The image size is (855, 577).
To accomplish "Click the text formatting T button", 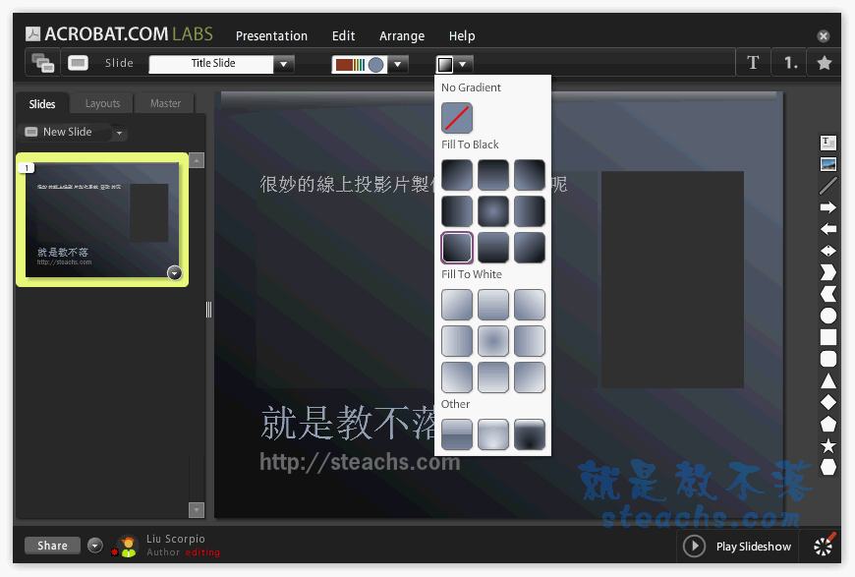I will pyautogui.click(x=753, y=63).
